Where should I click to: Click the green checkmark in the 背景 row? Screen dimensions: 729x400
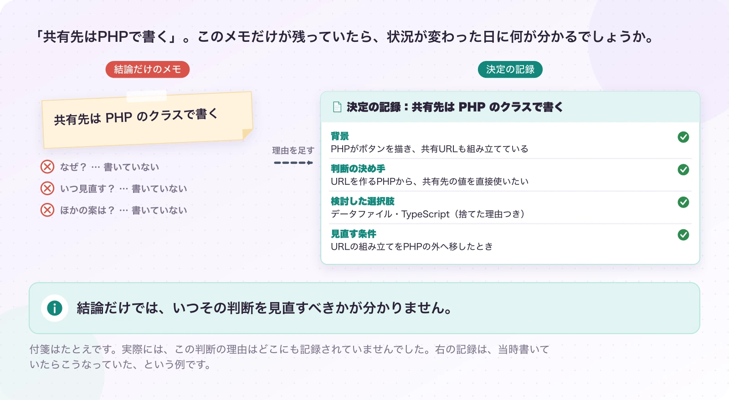point(683,137)
